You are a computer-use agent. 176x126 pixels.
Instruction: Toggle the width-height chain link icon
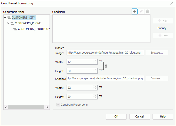coord(106,66)
